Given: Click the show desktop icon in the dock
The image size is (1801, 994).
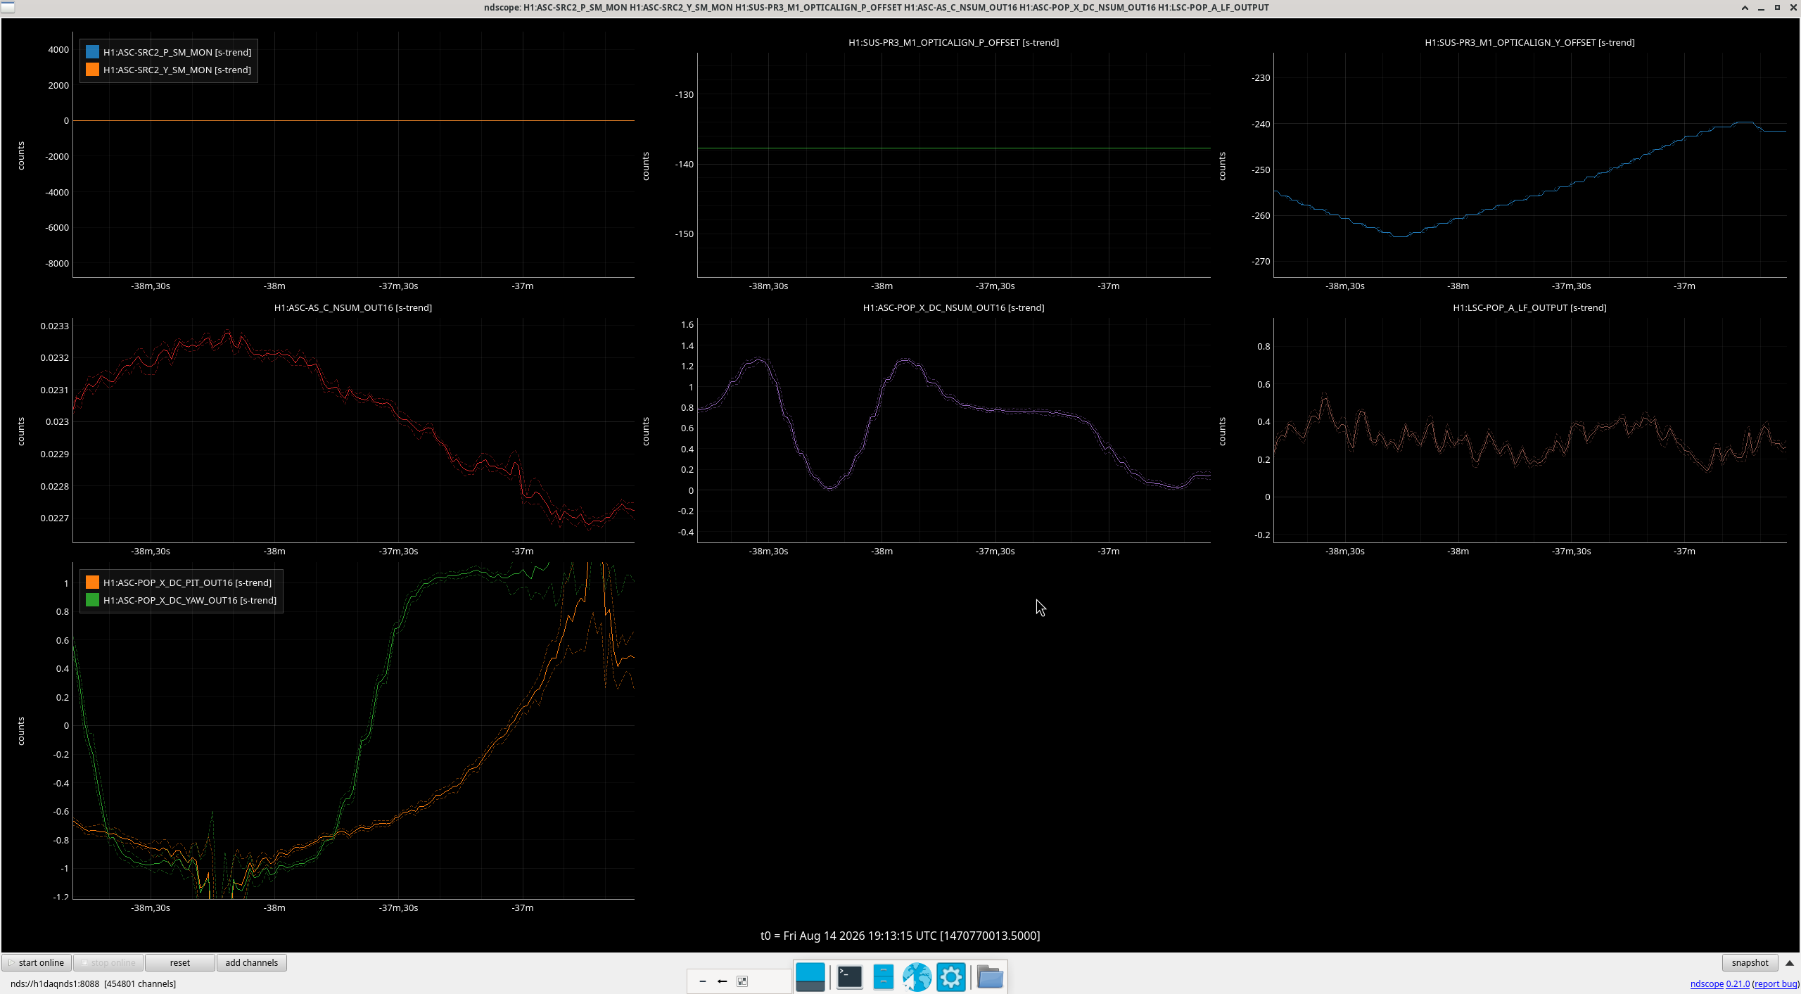Looking at the screenshot, I should (810, 977).
